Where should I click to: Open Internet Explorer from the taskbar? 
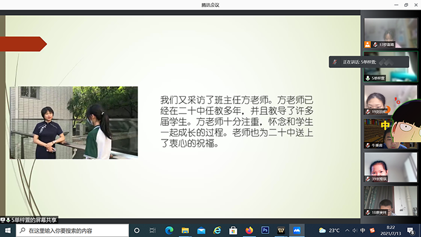(x=217, y=230)
